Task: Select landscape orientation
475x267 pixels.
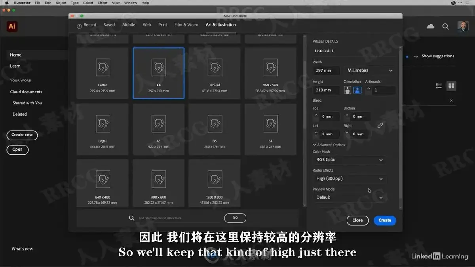Action: pyautogui.click(x=357, y=90)
